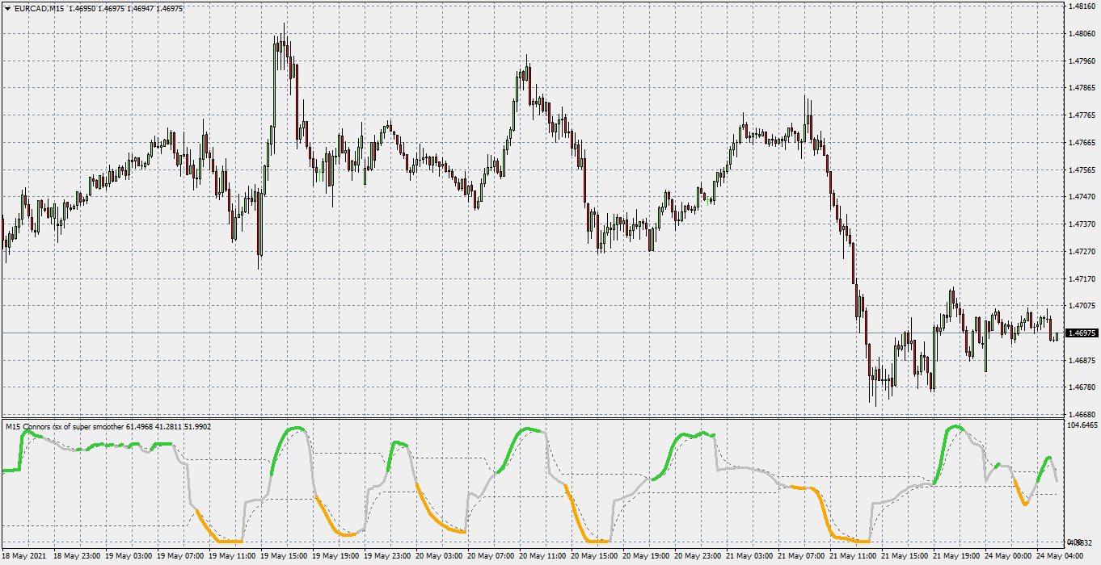This screenshot has width=1101, height=565.
Task: Click the 1.46680 price scale label
Action: tap(1082, 414)
